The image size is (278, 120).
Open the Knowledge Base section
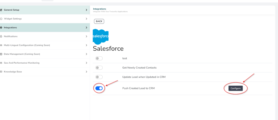pyautogui.click(x=45, y=72)
